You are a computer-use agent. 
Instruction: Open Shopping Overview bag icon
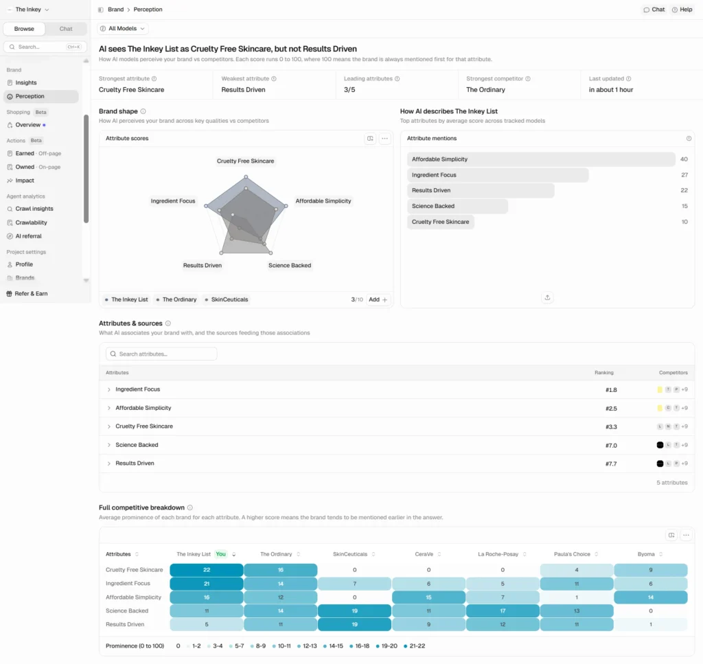tap(10, 125)
